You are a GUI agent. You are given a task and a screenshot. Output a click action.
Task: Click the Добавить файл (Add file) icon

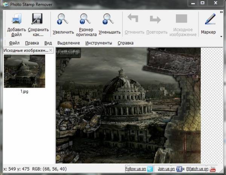(16, 20)
